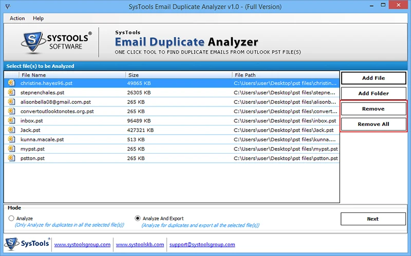Minimize the Email Duplicate Analyzer window
The height and width of the screenshot is (256, 411).
tap(371, 5)
